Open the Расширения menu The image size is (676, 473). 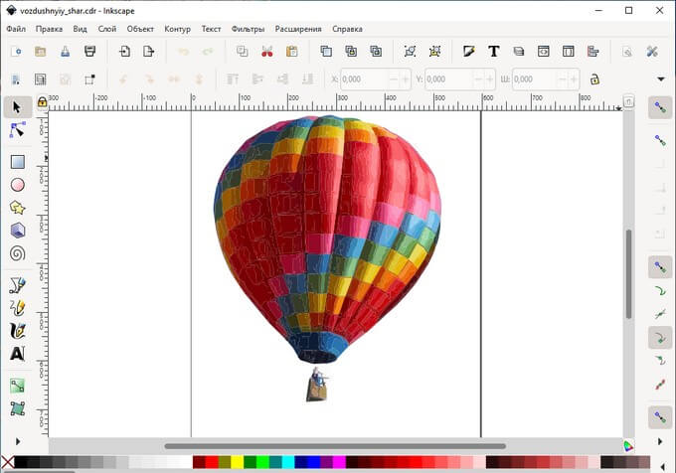298,29
